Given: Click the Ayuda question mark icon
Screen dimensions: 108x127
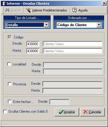Looking at the screenshot, I should pos(75,10).
